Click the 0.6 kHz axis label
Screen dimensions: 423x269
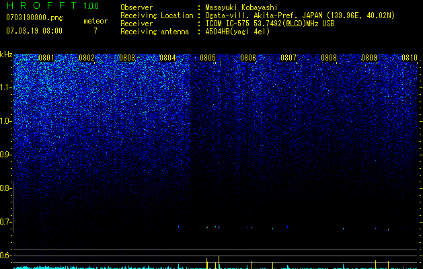pos(5,256)
